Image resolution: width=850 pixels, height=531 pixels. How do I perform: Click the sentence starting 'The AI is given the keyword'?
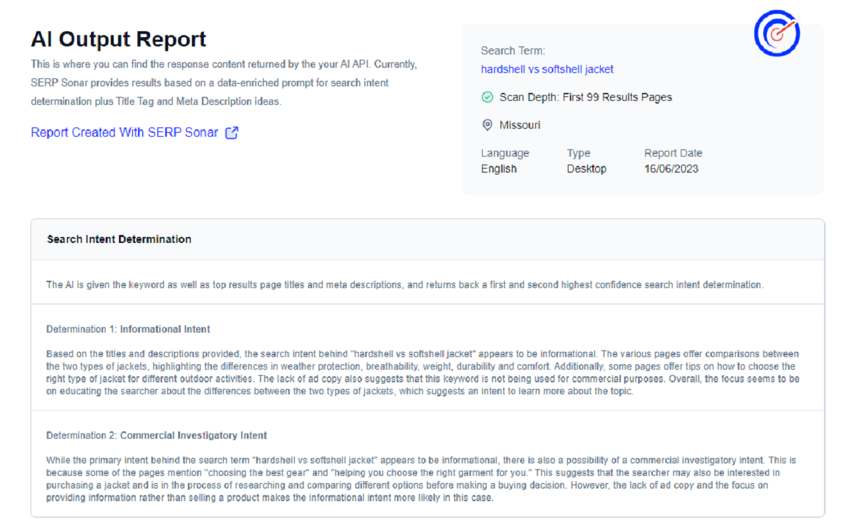405,285
